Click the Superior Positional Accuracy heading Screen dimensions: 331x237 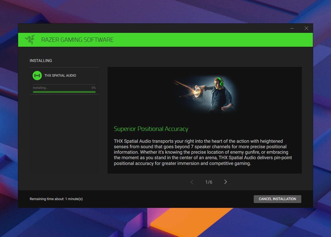(x=151, y=129)
